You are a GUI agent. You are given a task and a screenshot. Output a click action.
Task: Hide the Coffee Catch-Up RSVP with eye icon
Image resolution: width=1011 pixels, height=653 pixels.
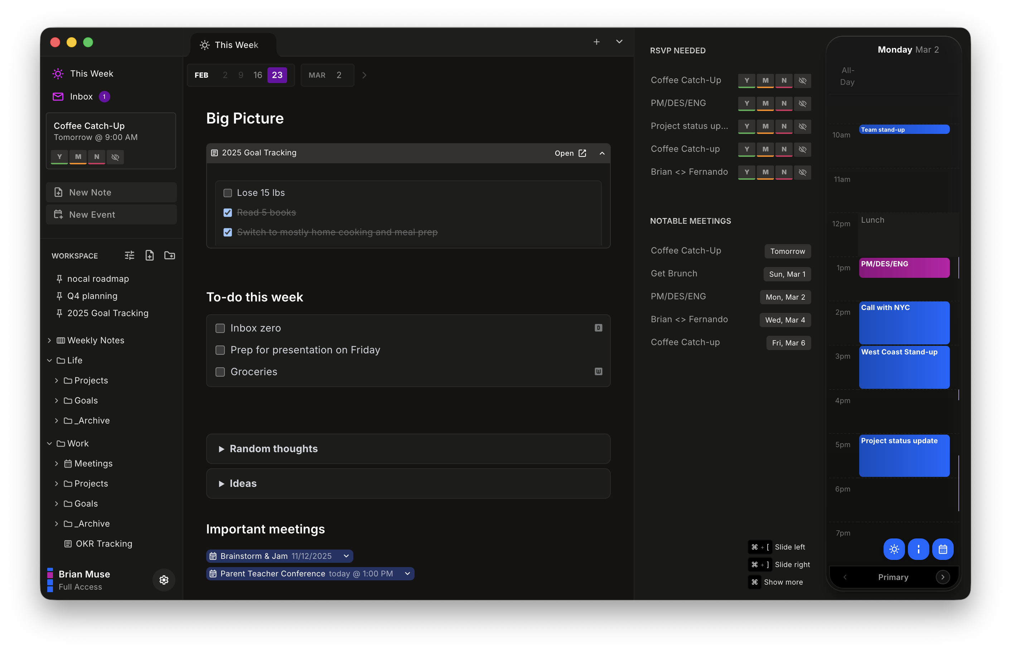point(802,81)
